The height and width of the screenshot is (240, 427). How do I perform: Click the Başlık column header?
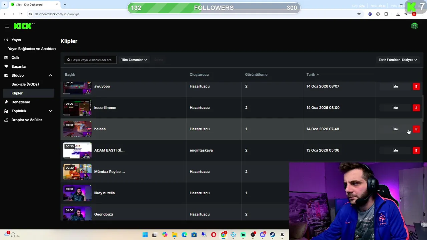(x=70, y=75)
